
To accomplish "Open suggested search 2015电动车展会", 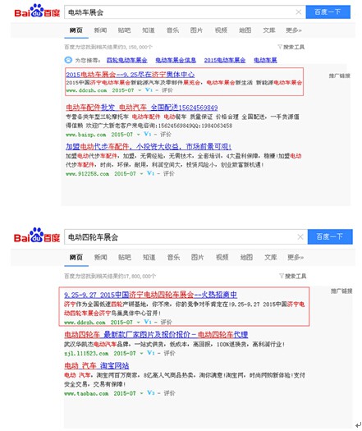I will pyautogui.click(x=225, y=60).
